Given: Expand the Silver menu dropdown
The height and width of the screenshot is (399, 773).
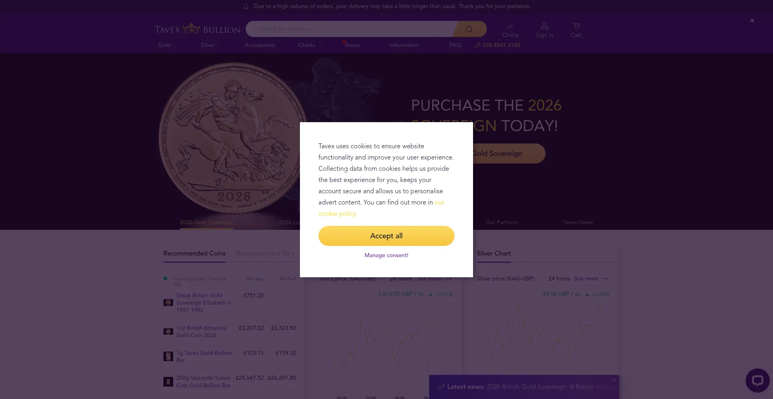Looking at the screenshot, I should coord(211,45).
